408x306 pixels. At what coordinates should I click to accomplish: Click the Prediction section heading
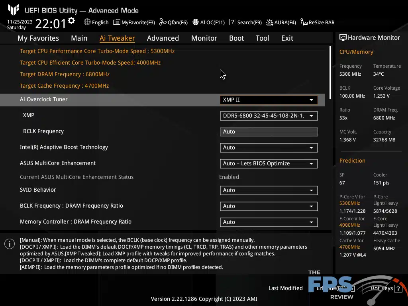pyautogui.click(x=352, y=161)
